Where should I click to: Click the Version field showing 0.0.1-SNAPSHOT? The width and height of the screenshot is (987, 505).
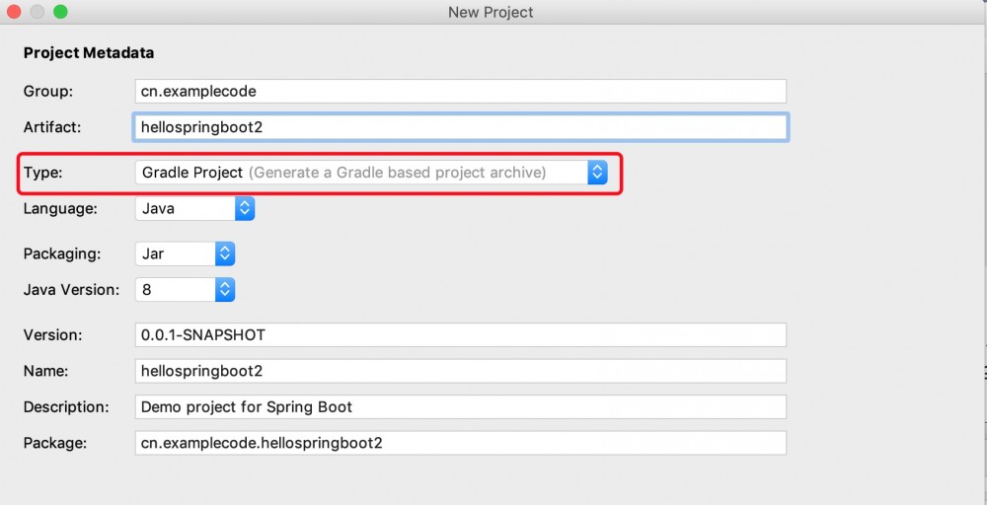pyautogui.click(x=460, y=334)
